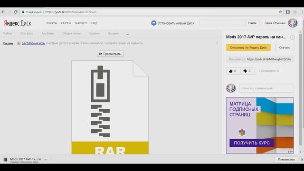Click the Надежный secure site indicator
Screen dimensions: 304x171
[x=32, y=12]
